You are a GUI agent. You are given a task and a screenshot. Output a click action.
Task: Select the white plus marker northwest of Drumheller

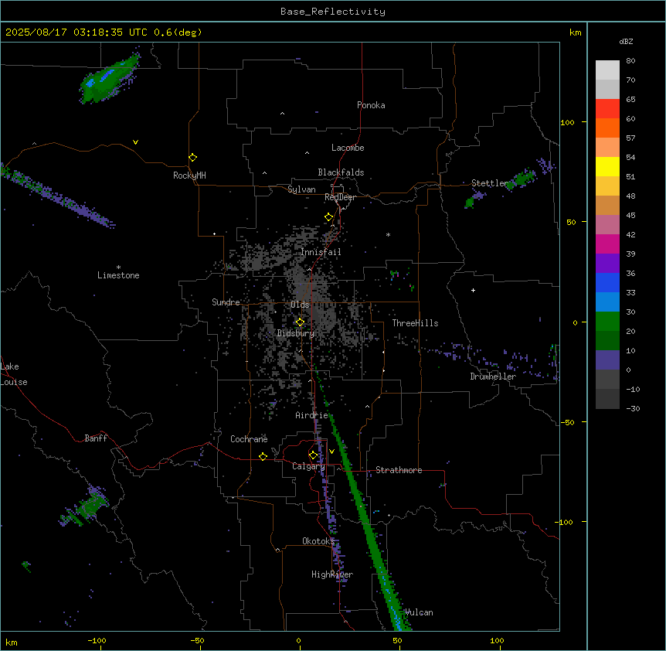(x=473, y=290)
